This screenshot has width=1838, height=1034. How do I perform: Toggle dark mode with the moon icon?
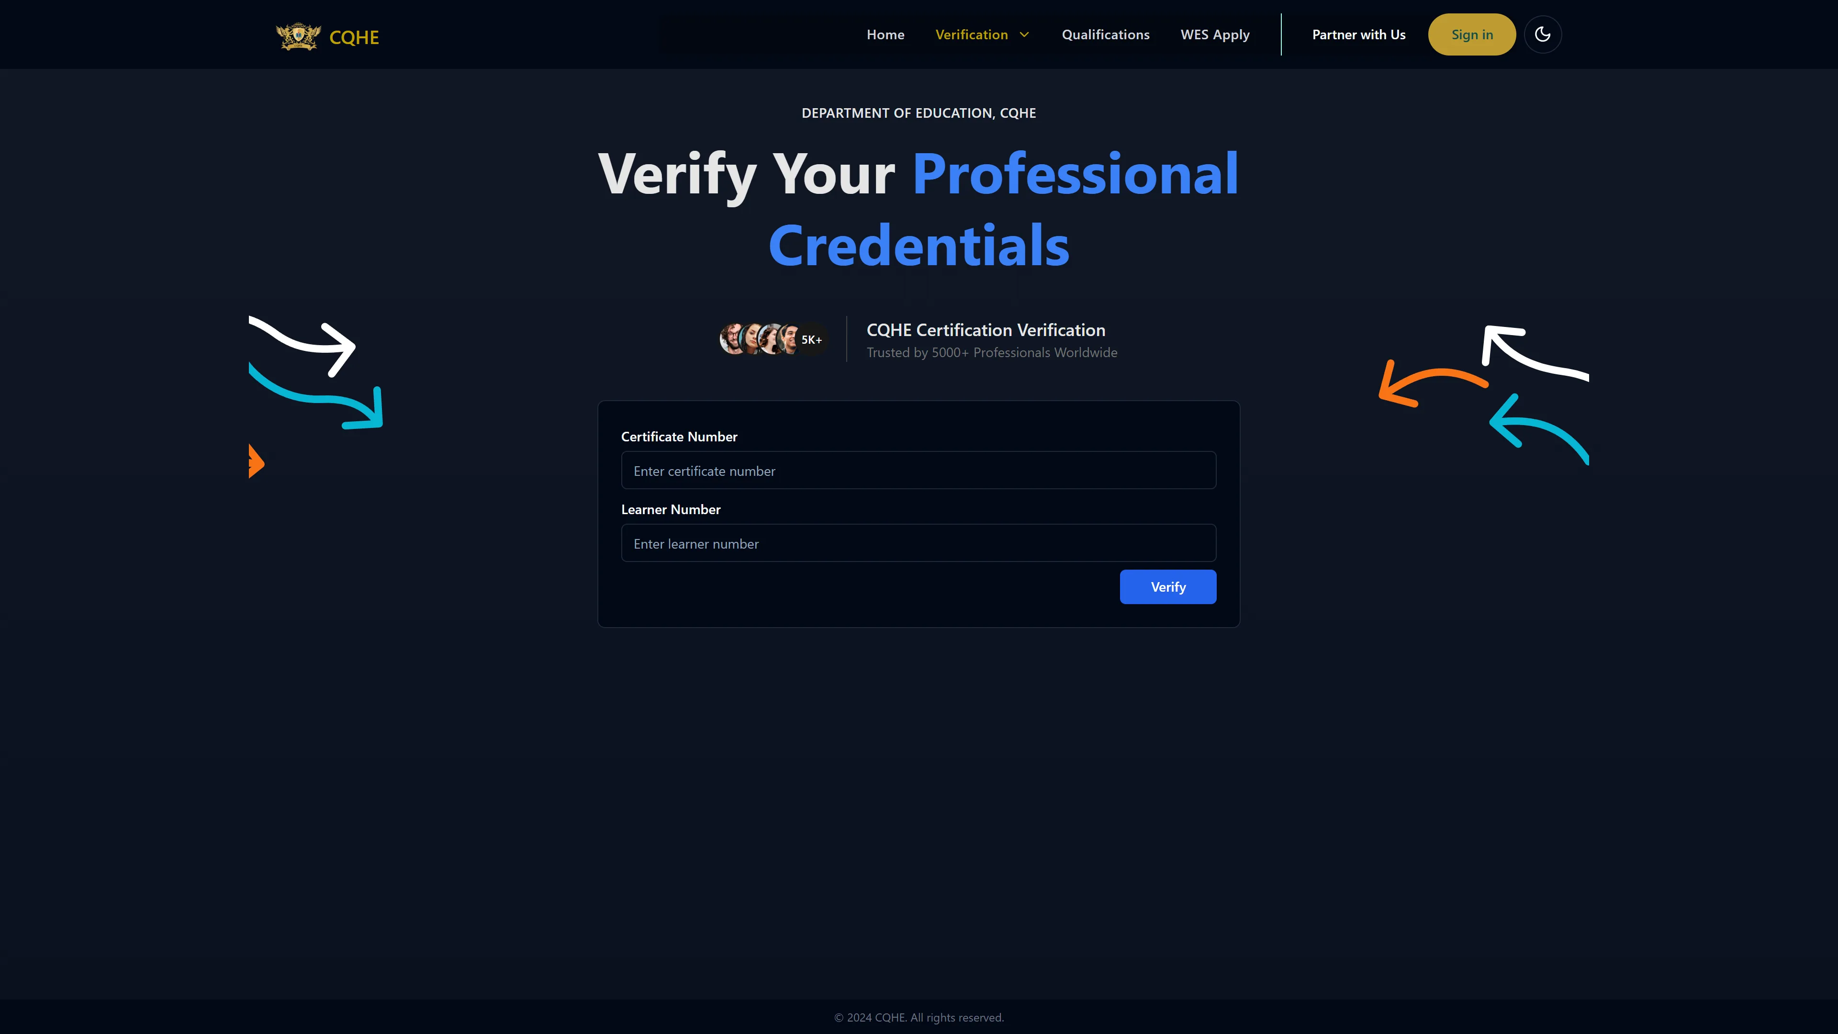pos(1542,34)
